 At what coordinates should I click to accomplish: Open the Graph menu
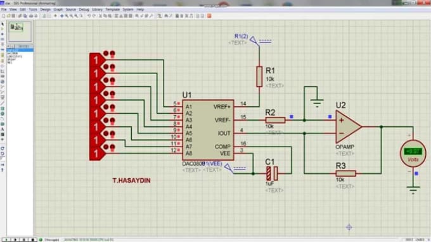58,9
